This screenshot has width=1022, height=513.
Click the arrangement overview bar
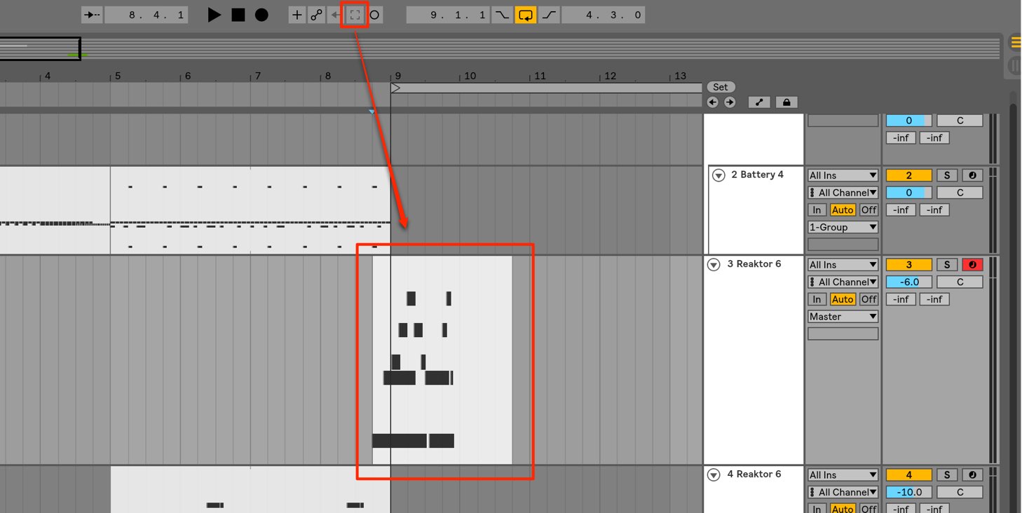500,48
